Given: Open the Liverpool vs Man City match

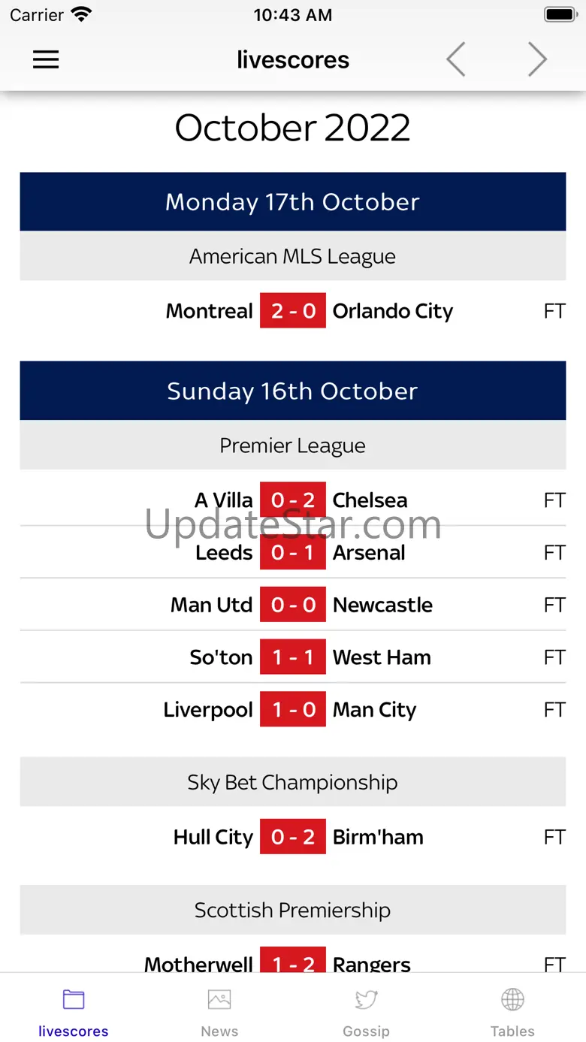Looking at the screenshot, I should point(293,710).
